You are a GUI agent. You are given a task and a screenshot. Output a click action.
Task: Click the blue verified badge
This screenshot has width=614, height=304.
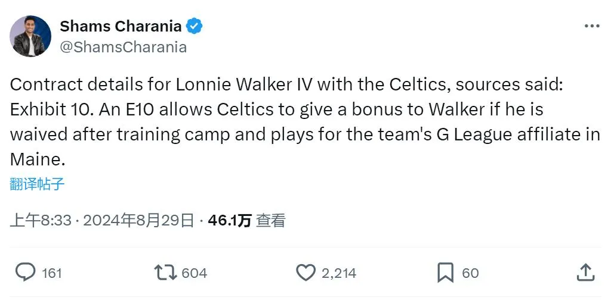click(194, 26)
